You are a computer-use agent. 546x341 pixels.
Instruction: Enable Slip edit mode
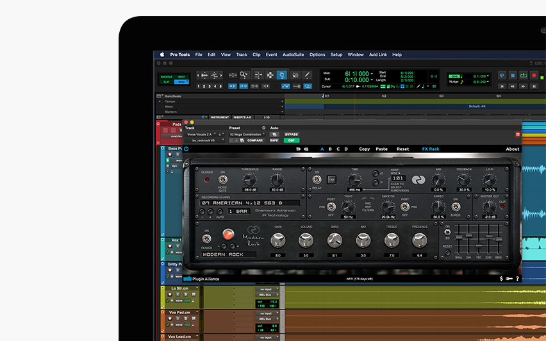[x=167, y=81]
